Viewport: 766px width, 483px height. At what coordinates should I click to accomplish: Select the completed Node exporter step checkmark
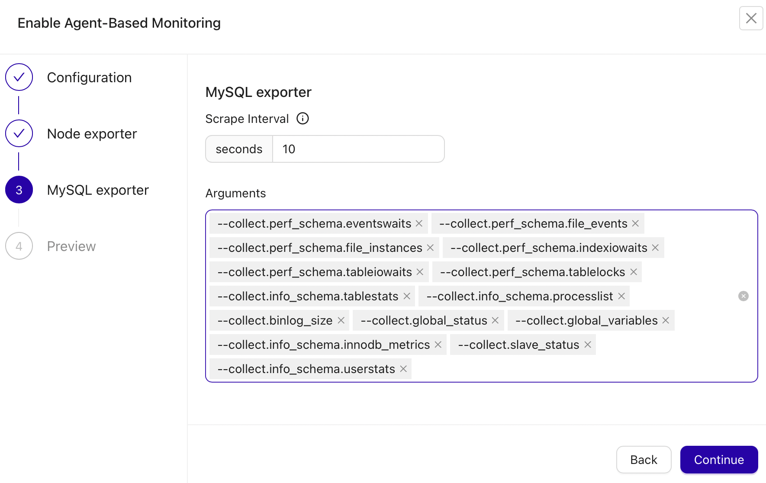19,133
